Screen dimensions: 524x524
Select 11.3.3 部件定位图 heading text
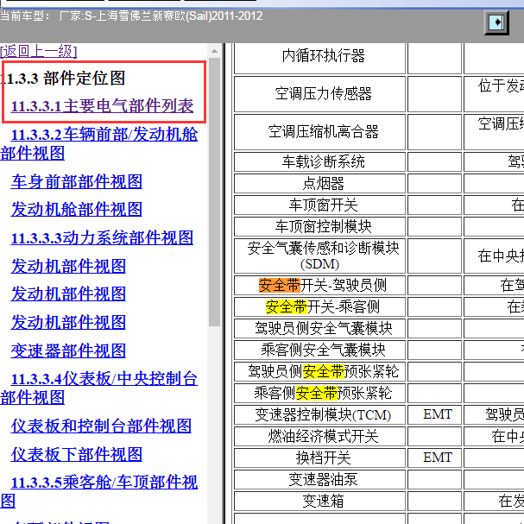point(63,79)
